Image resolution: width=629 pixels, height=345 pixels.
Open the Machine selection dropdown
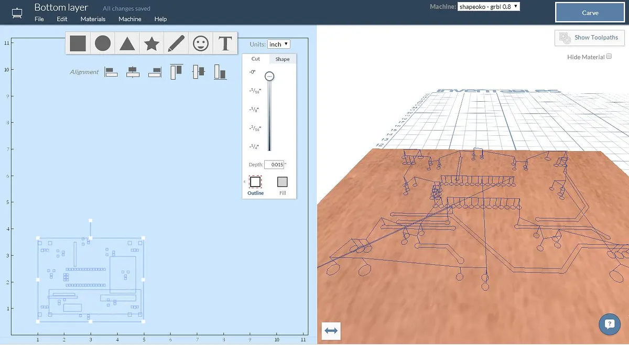coord(489,7)
